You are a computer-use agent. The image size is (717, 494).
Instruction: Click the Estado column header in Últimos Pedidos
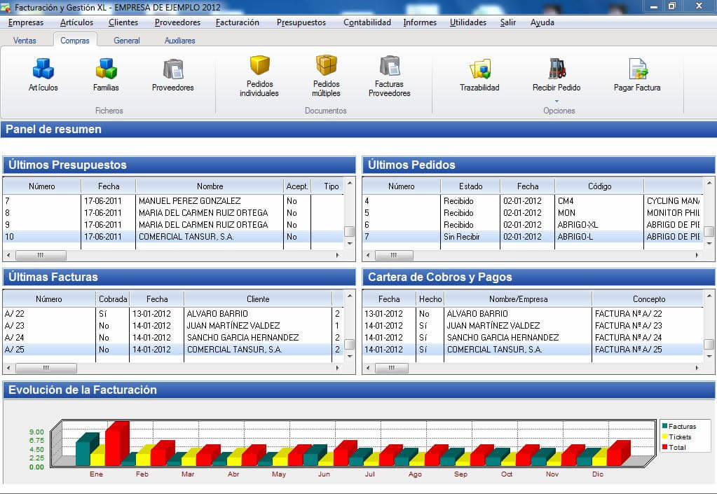pos(470,186)
